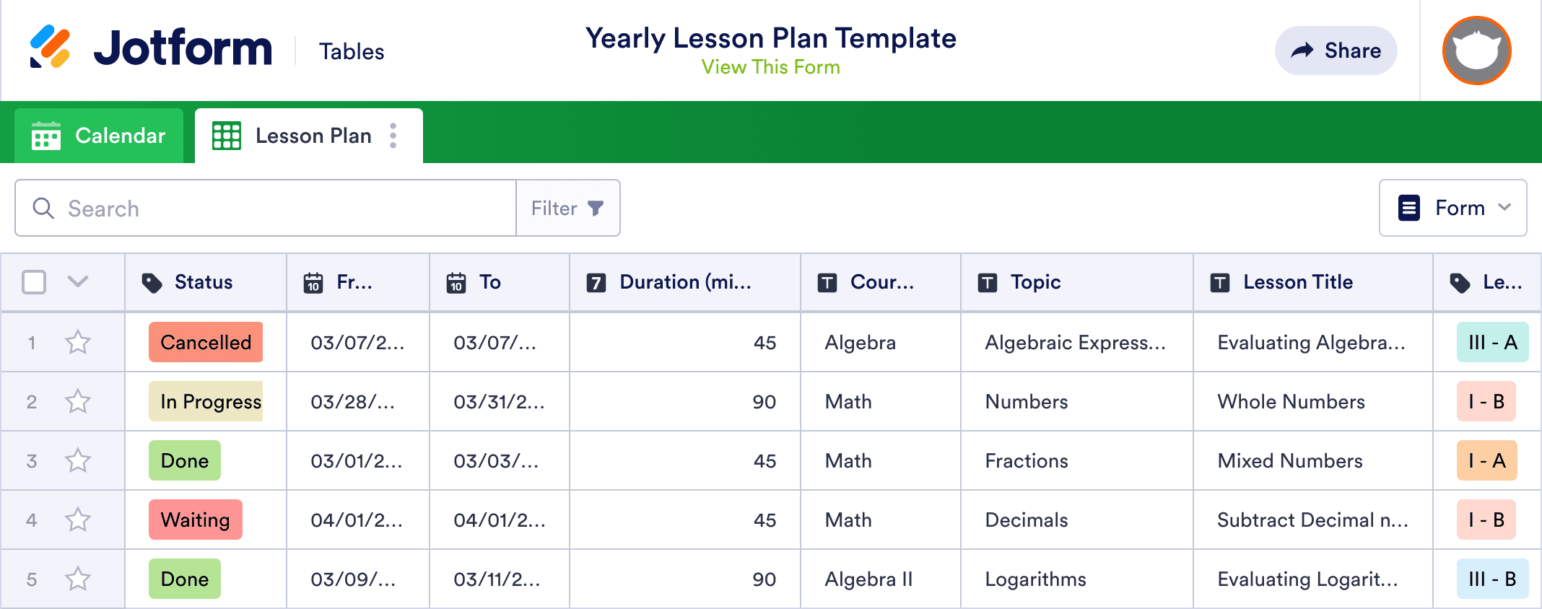Click the Share button
This screenshot has height=609, width=1542.
[1336, 51]
